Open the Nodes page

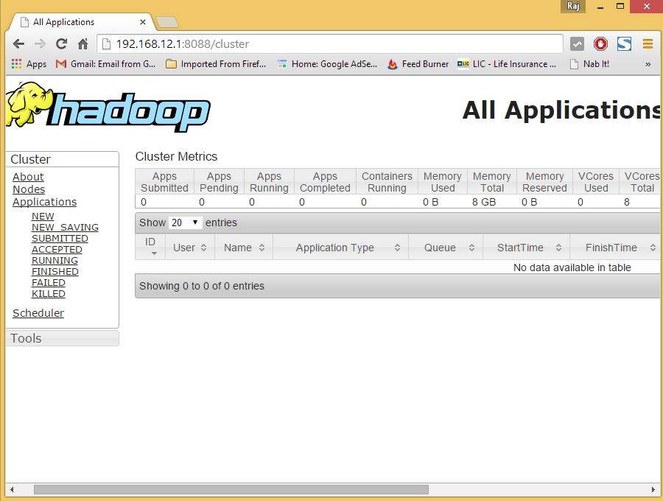tap(29, 189)
